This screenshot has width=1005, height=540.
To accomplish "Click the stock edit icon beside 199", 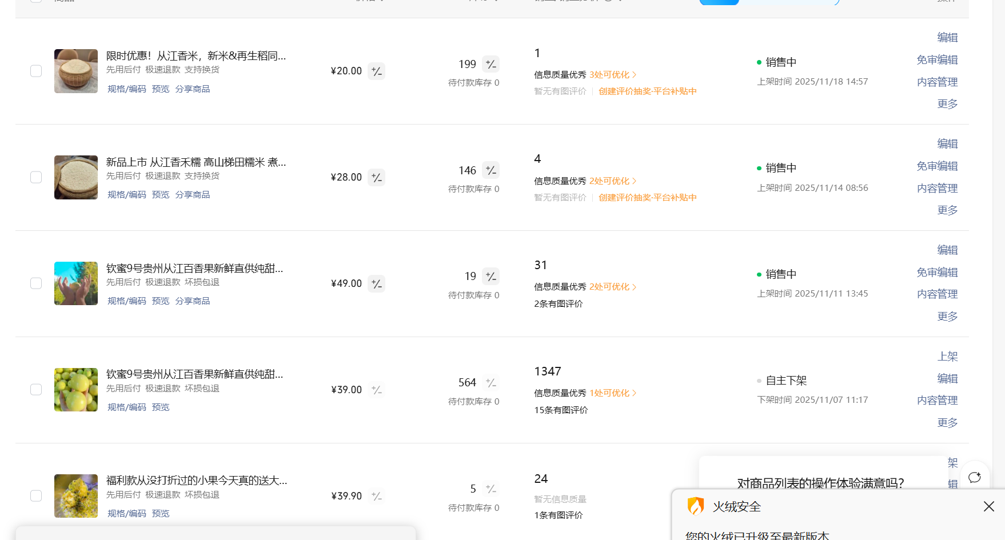I will pyautogui.click(x=490, y=64).
